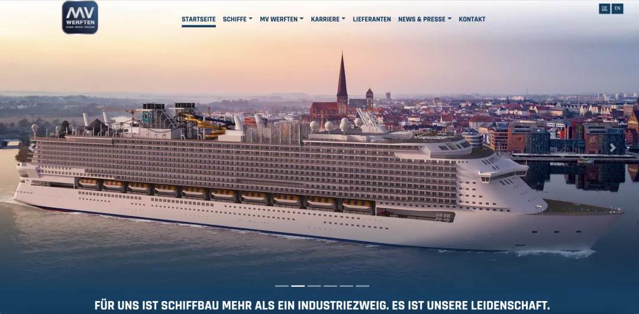639x314 pixels.
Task: Advance carousel with right arrow
Action: click(612, 148)
